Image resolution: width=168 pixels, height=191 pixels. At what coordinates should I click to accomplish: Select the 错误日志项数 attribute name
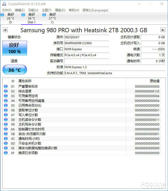point(28,153)
